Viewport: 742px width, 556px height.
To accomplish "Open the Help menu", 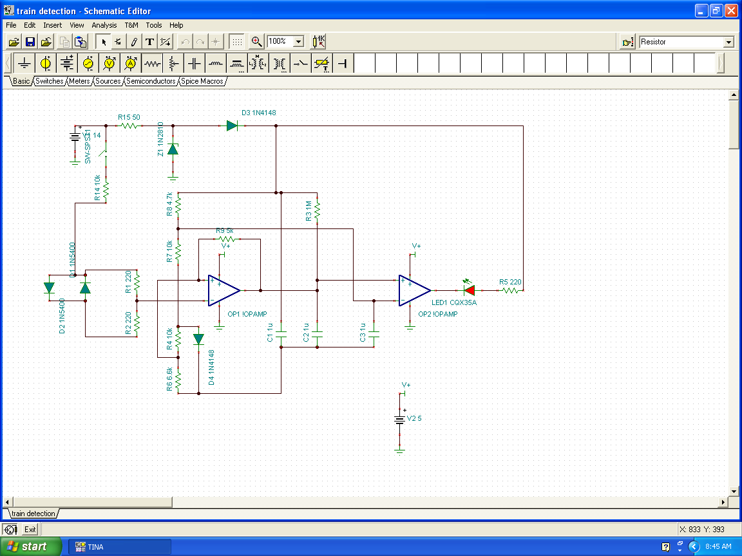I will pos(176,25).
